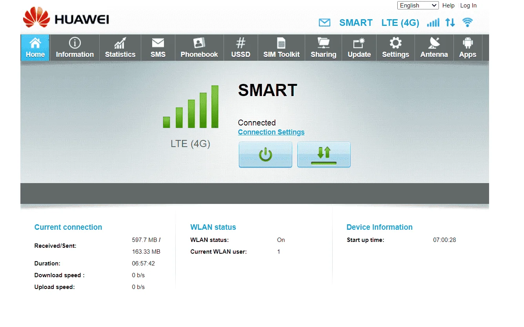The image size is (524, 327).
Task: Click the Upload speed label
Action: 55,287
